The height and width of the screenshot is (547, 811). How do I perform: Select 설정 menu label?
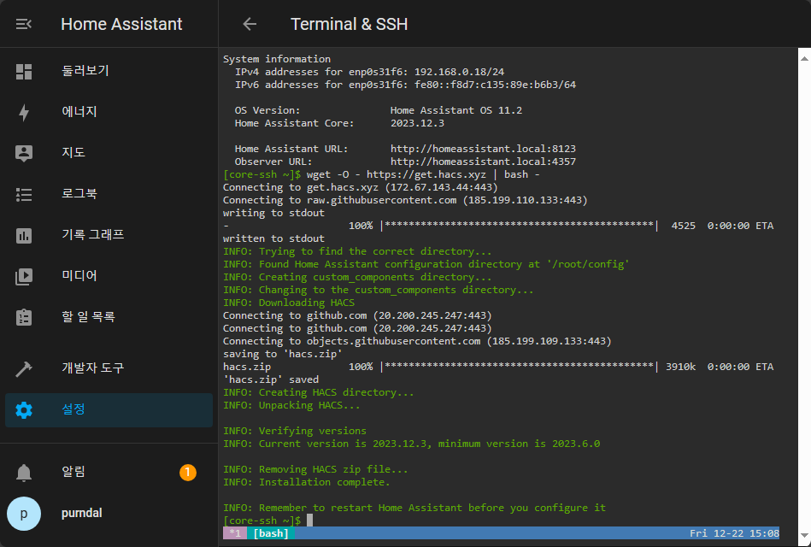(73, 409)
